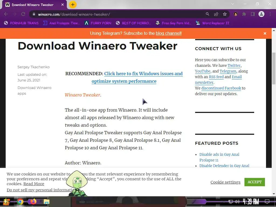The height and width of the screenshot is (207, 276).
Task: Share this page via share icon
Action: [x=216, y=14]
